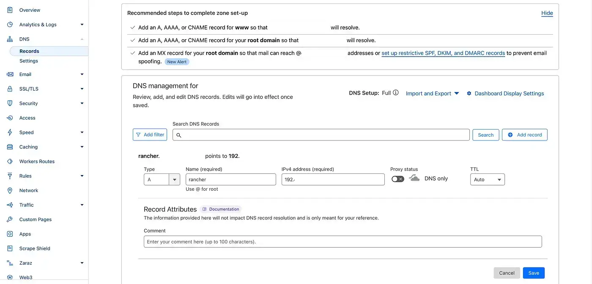592x284 pixels.
Task: Open the DNS Settings sidebar item
Action: click(29, 61)
